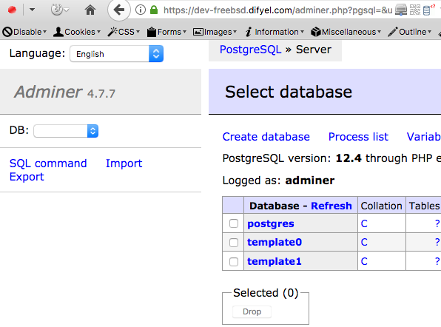Open the Cookies developer toolbar menu

tap(77, 32)
